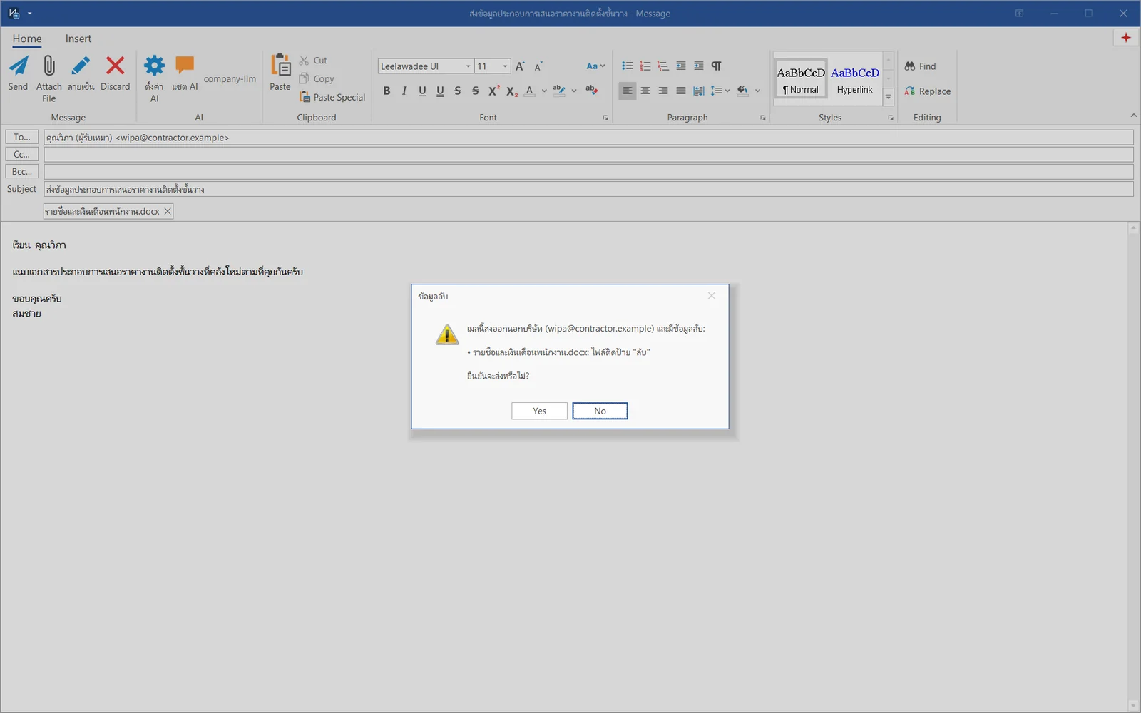
Task: Select the Normal style
Action: point(800,78)
